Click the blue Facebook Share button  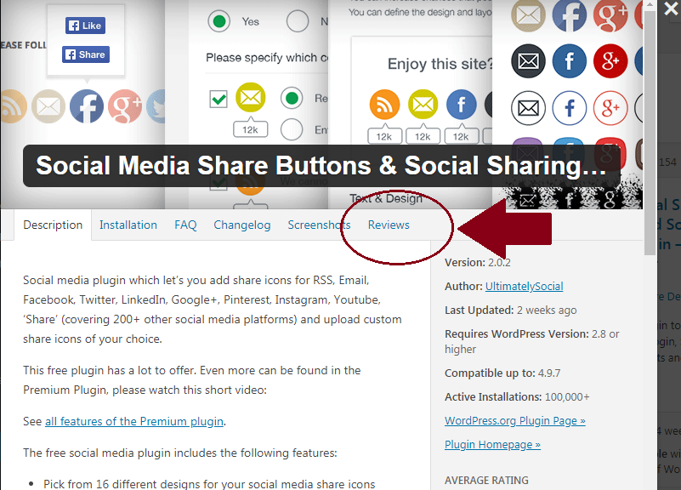[86, 54]
